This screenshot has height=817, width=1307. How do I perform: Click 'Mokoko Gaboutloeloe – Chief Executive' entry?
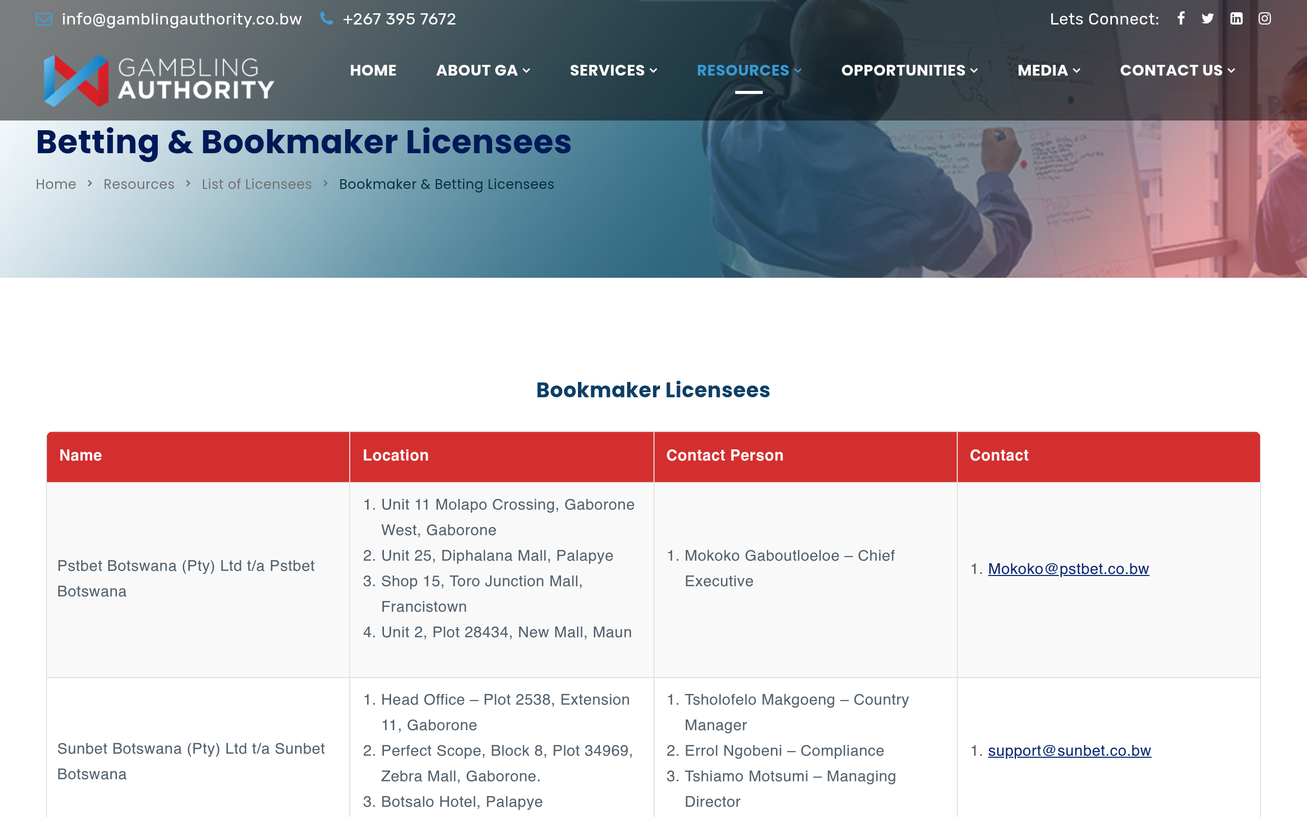point(790,568)
